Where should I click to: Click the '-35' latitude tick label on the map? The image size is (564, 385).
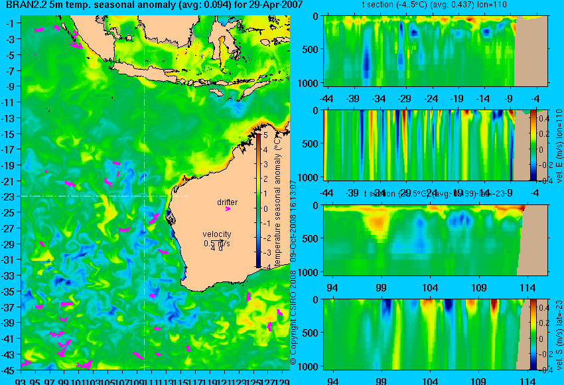click(x=7, y=291)
